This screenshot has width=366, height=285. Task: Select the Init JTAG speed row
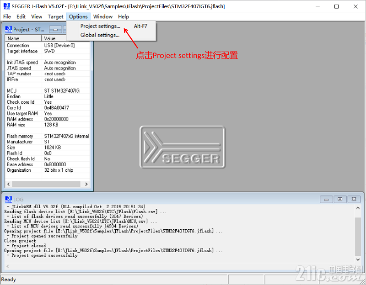pos(48,63)
